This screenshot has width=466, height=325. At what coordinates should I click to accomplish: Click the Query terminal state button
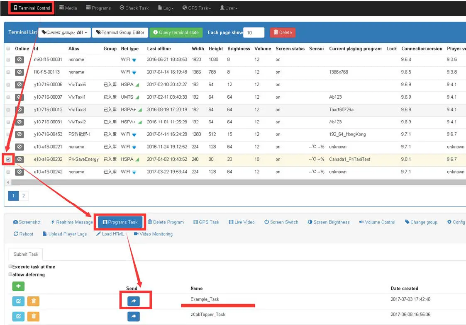(x=176, y=32)
